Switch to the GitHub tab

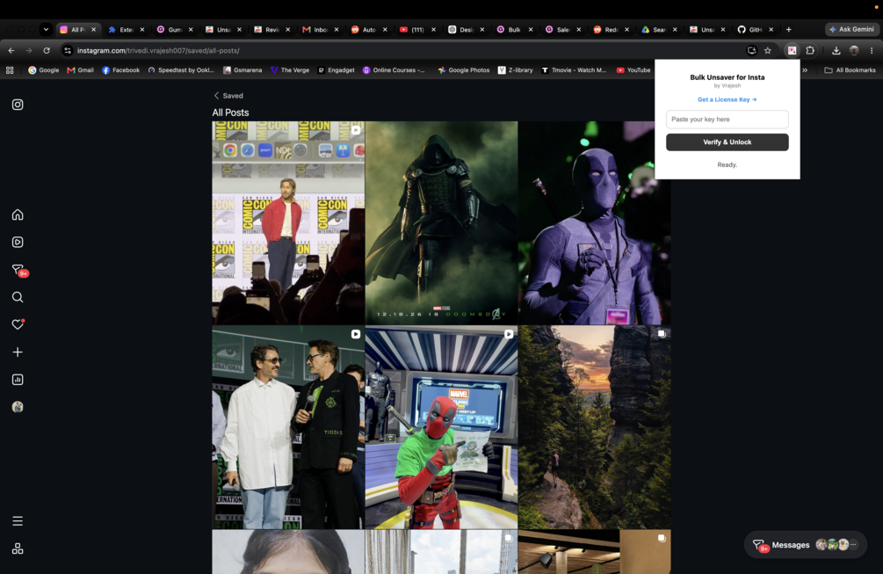tap(756, 29)
